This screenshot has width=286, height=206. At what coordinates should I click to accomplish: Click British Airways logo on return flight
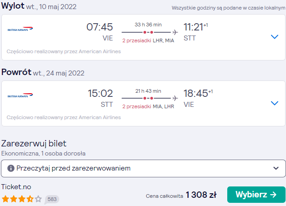(20, 95)
